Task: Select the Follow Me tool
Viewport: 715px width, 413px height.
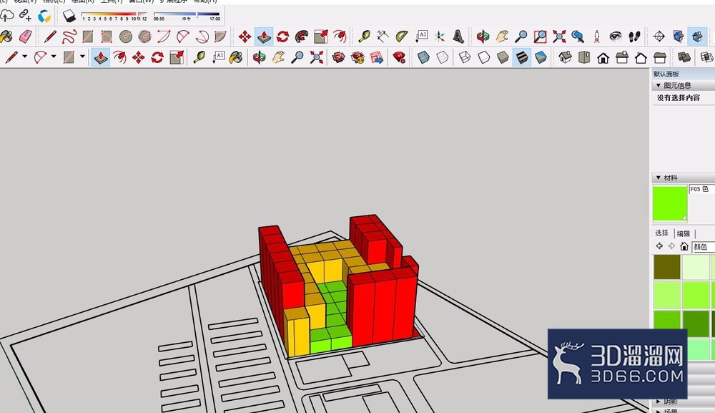Action: tap(302, 37)
